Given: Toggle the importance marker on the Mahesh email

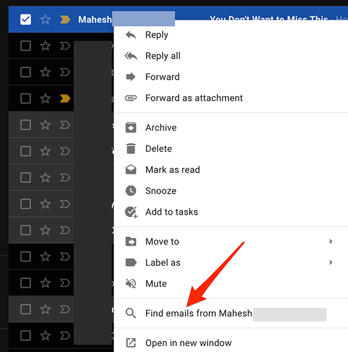Looking at the screenshot, I should click(65, 19).
